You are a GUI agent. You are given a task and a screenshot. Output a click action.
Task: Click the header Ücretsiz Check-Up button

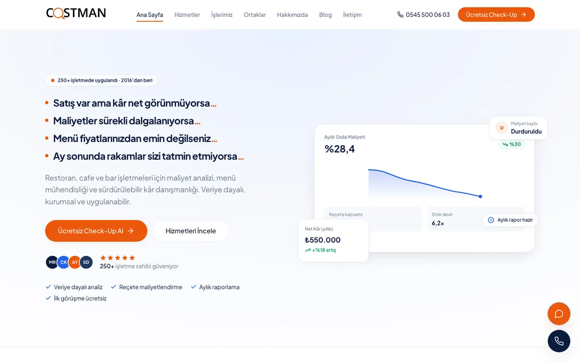tap(496, 14)
